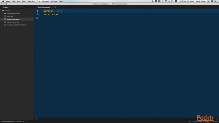Viewport: 219px width, 123px height.
Task: Click the display mirroring icon in menu bar
Action: (x=159, y=1)
